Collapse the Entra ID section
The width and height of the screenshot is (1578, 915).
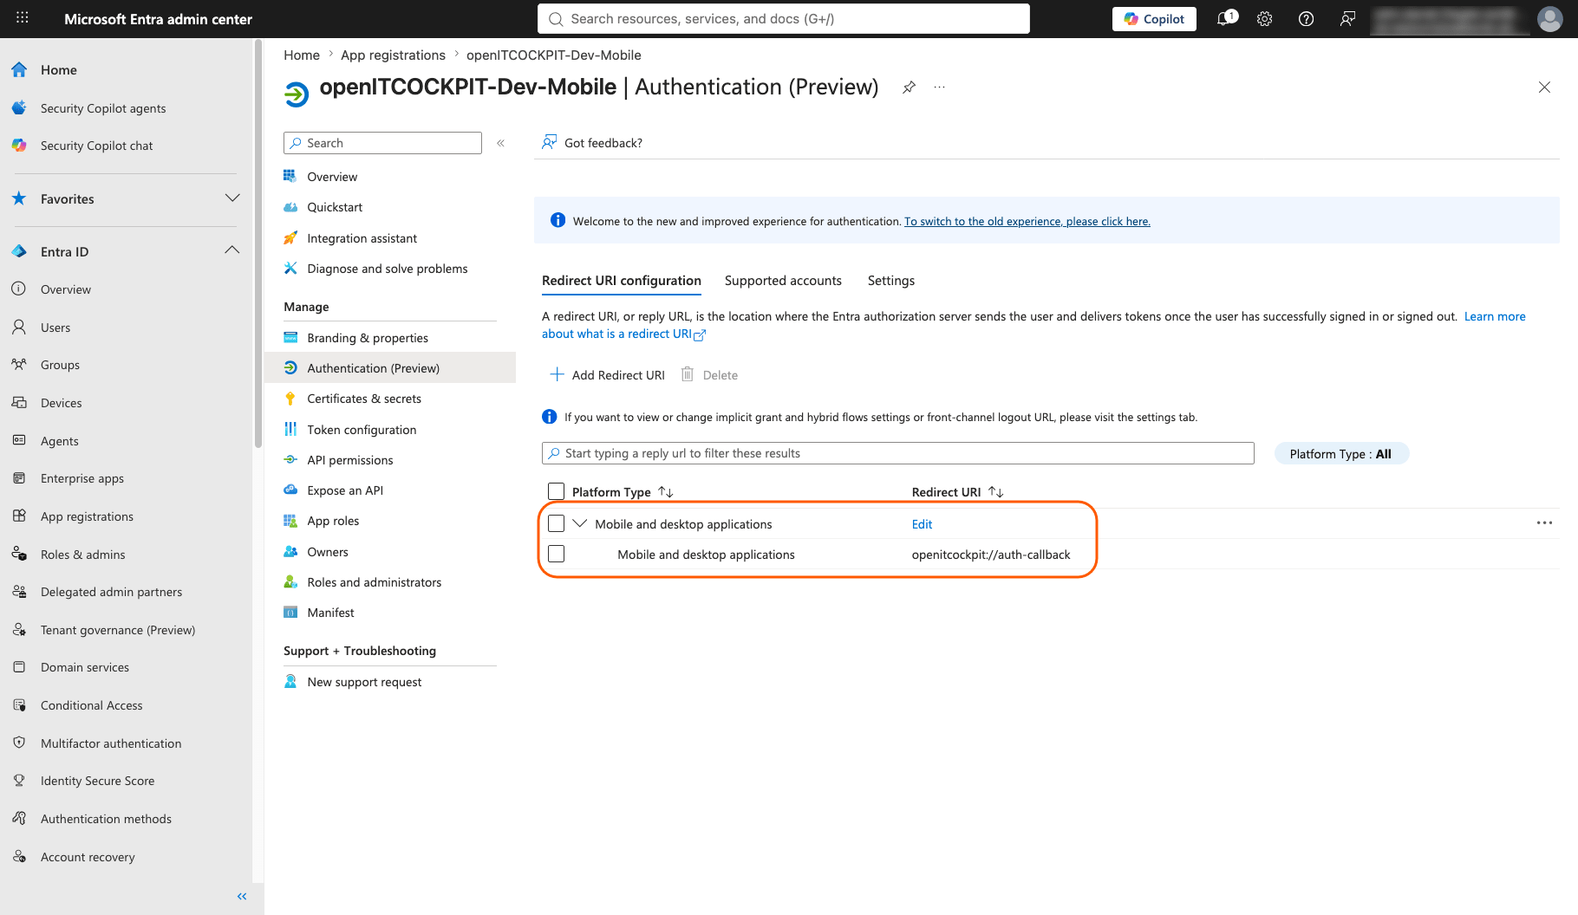232,250
